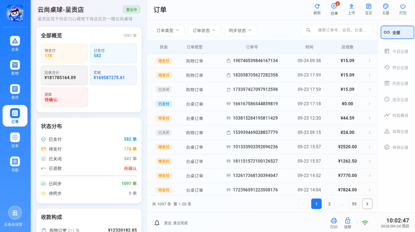Switch to 时段概览 tab
This screenshot has width=415, height=232.
point(396,115)
